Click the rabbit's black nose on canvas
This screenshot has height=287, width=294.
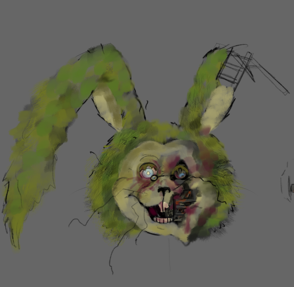pyautogui.click(x=164, y=191)
